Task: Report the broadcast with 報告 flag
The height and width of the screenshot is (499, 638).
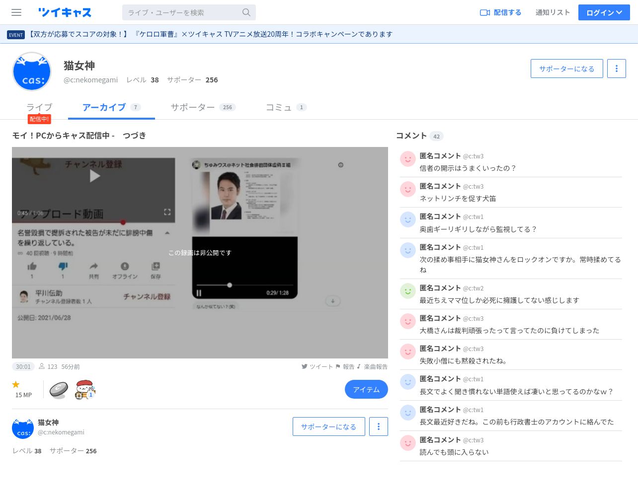Action: [x=345, y=367]
